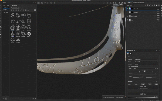This screenshot has height=101, width=162.
Task: Open the Scale mode dropdown
Action: click(144, 68)
